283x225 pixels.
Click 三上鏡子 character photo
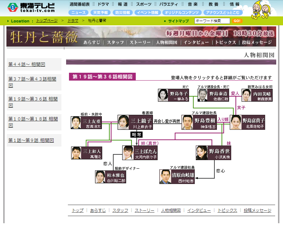coord(123,122)
